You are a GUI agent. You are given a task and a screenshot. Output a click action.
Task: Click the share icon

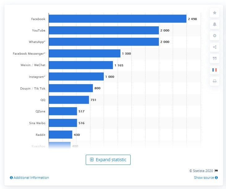[215, 47]
